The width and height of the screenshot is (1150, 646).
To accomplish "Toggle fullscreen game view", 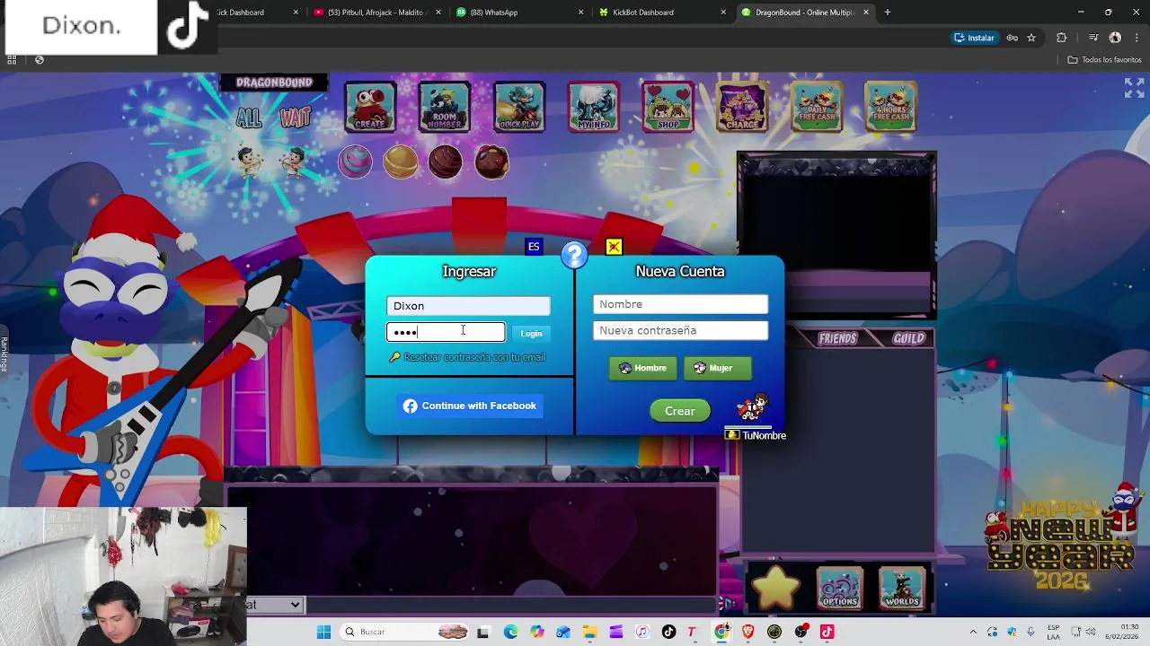I will (1133, 87).
